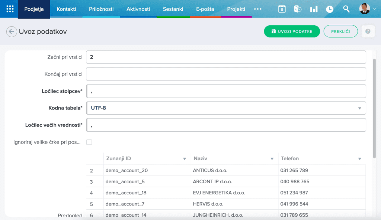Open the apps grid launcher icon
Screen dimensions: 381x220
(10, 9)
